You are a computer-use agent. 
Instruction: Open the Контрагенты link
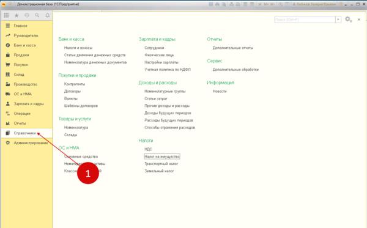pos(75,84)
